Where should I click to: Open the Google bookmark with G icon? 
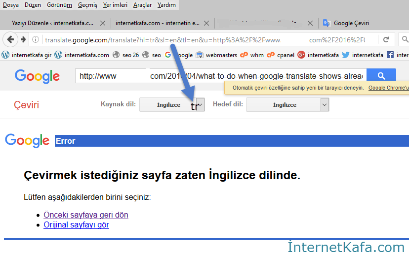click(179, 55)
